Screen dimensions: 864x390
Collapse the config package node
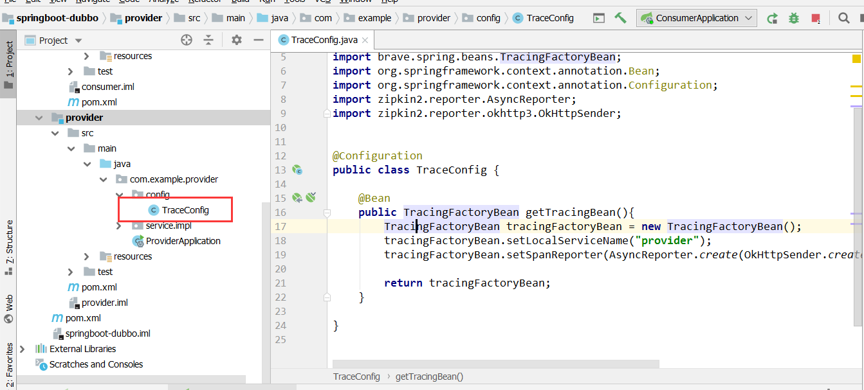(x=119, y=195)
